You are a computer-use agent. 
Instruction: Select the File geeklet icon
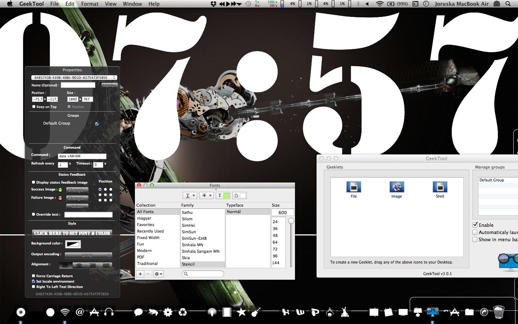[x=354, y=187]
